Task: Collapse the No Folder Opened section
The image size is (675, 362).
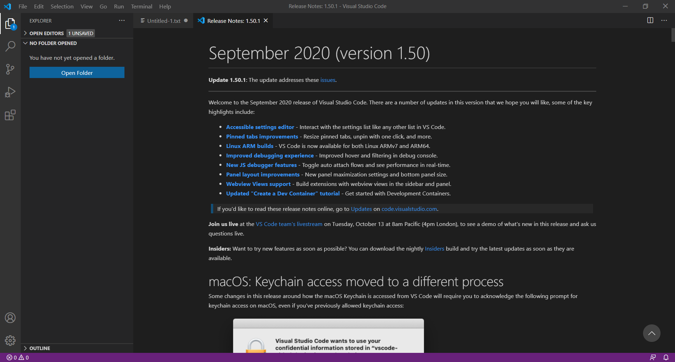Action: pos(77,43)
